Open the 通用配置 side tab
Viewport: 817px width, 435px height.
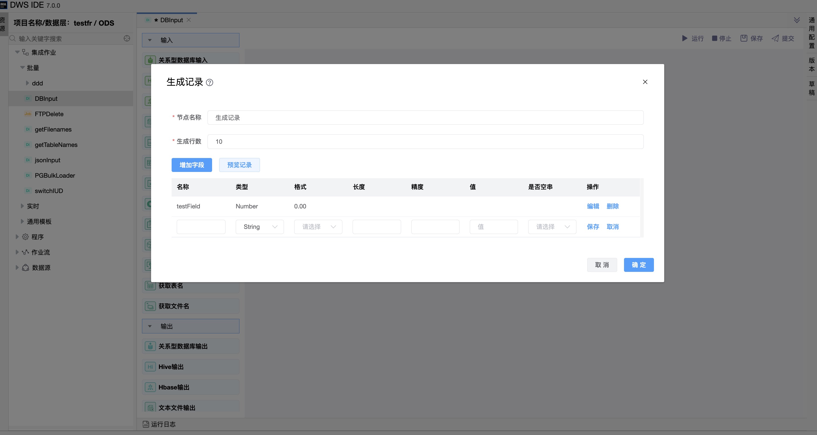[x=811, y=33]
